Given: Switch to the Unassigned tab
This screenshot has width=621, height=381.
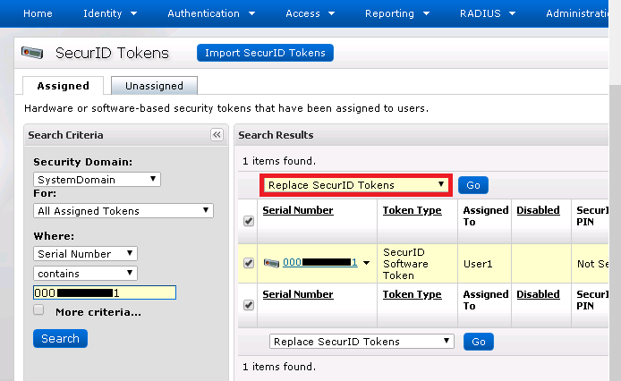Looking at the screenshot, I should [154, 86].
